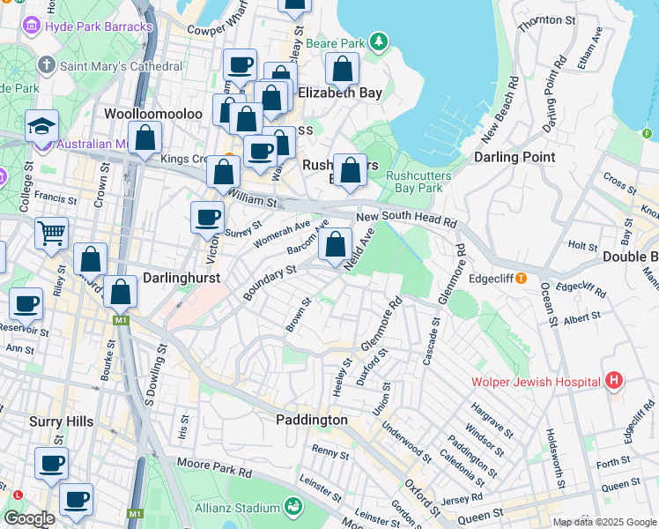Click the Saint Mary's Cathedral label
Screen dimensions: 659x529
121,66
